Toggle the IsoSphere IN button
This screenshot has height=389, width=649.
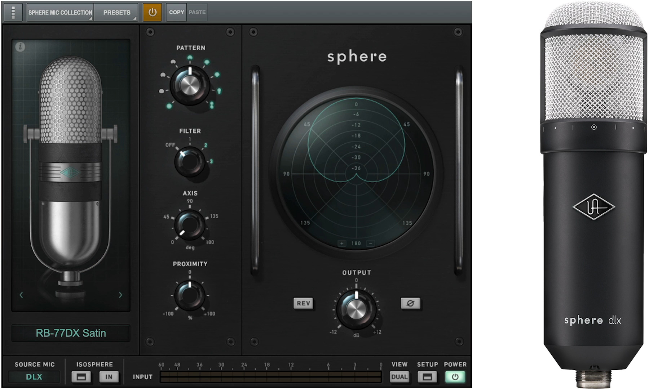[x=109, y=377]
